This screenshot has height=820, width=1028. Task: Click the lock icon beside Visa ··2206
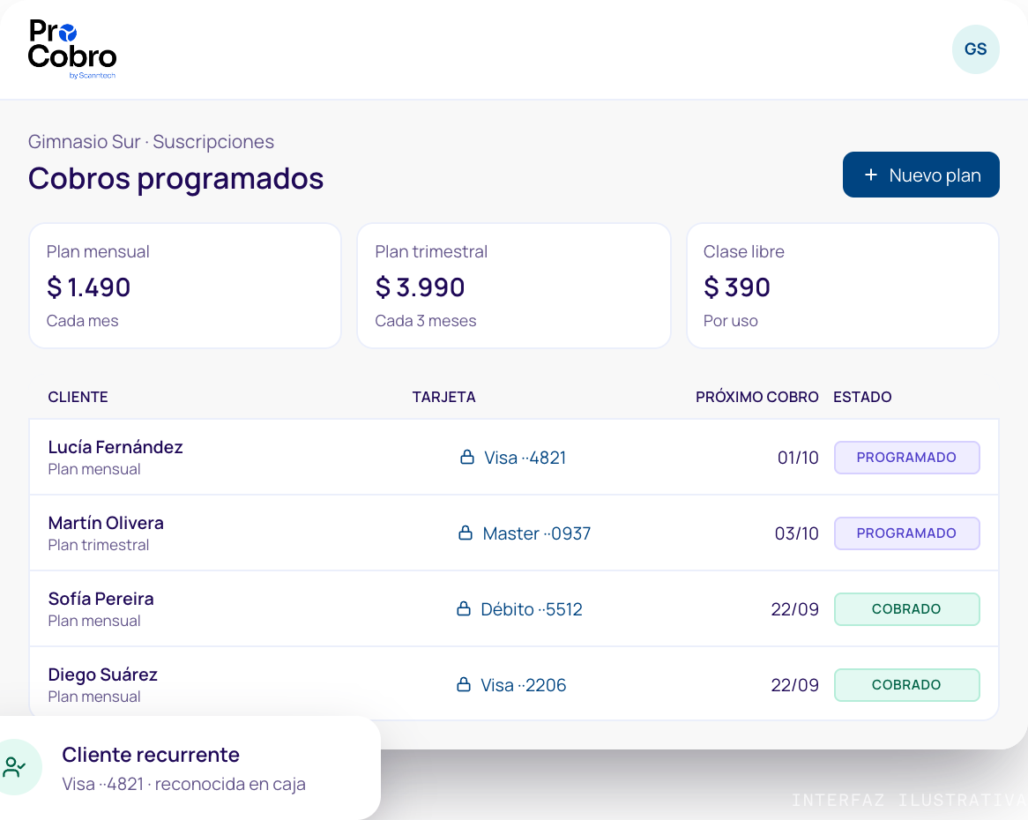pos(464,685)
